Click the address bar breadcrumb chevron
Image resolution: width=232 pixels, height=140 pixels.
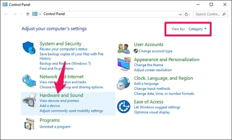pos(40,14)
